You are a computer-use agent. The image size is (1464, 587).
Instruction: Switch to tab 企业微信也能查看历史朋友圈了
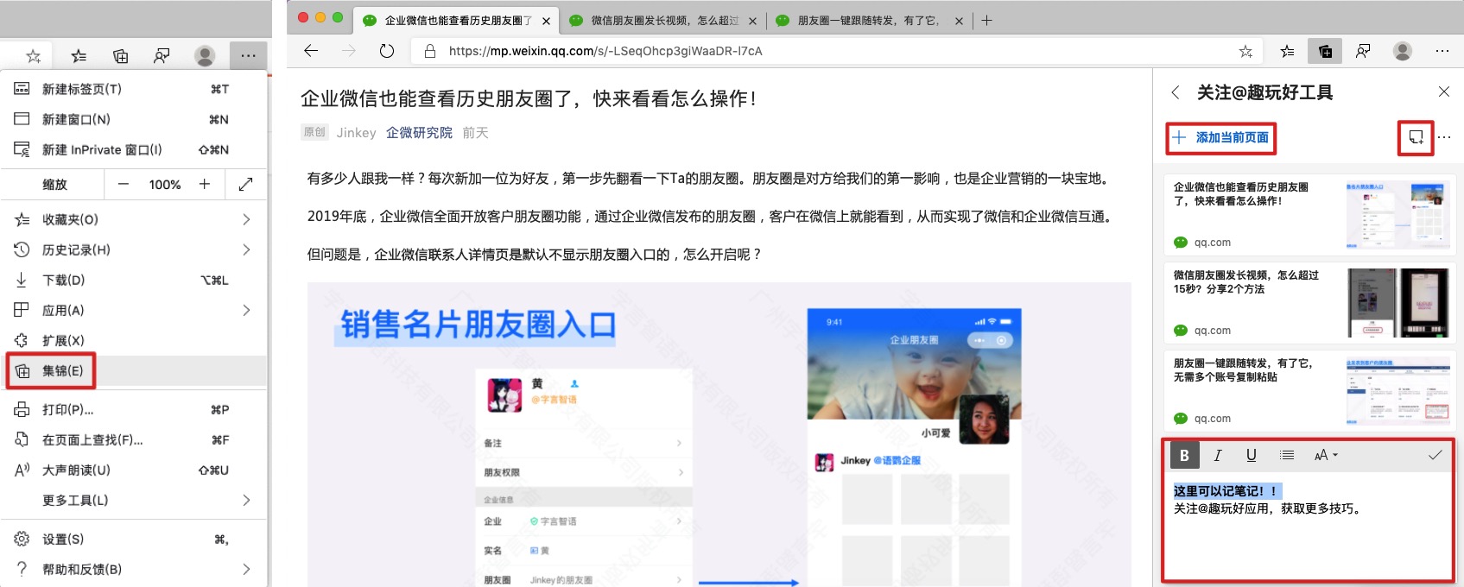pos(456,20)
